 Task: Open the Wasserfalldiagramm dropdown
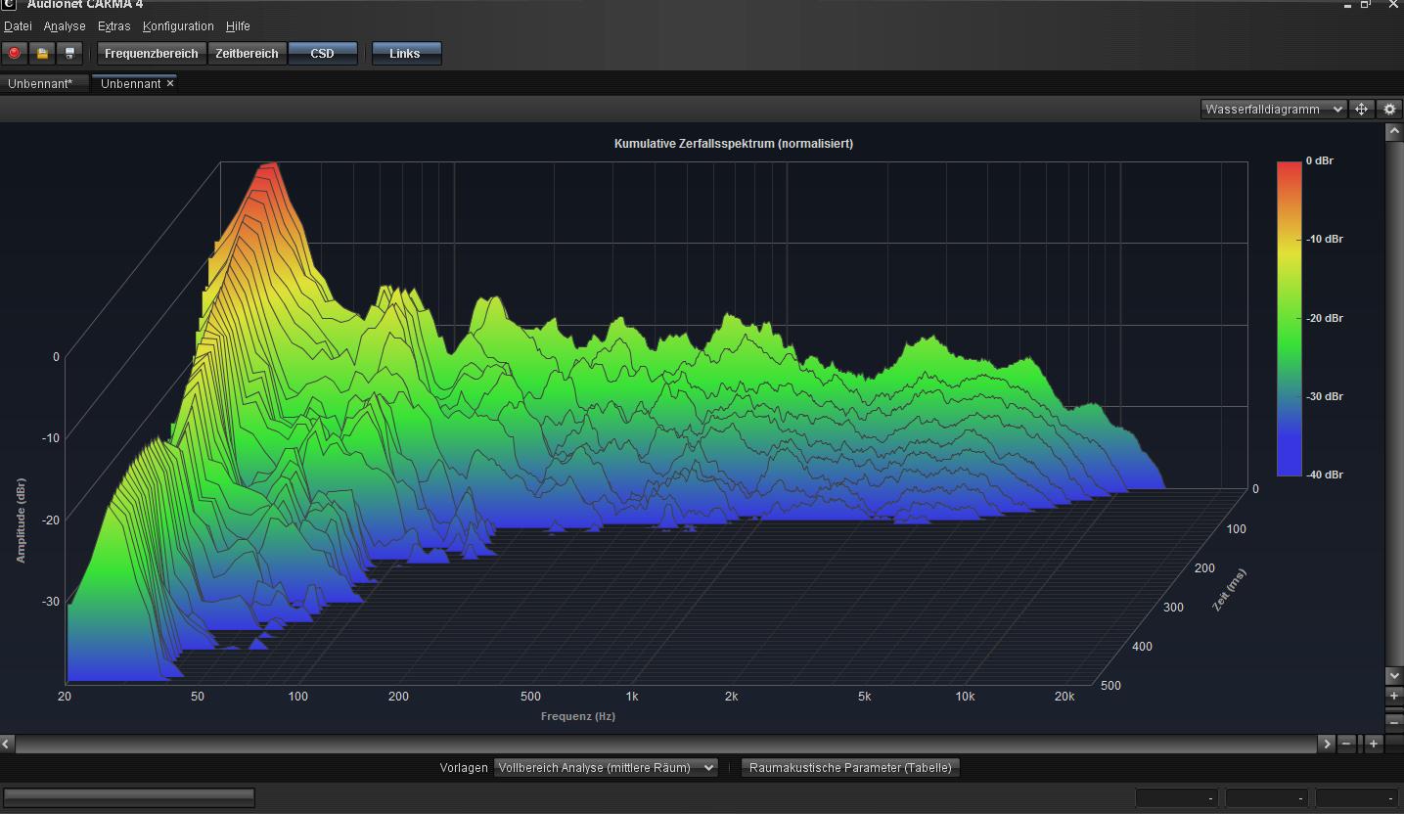point(1274,110)
